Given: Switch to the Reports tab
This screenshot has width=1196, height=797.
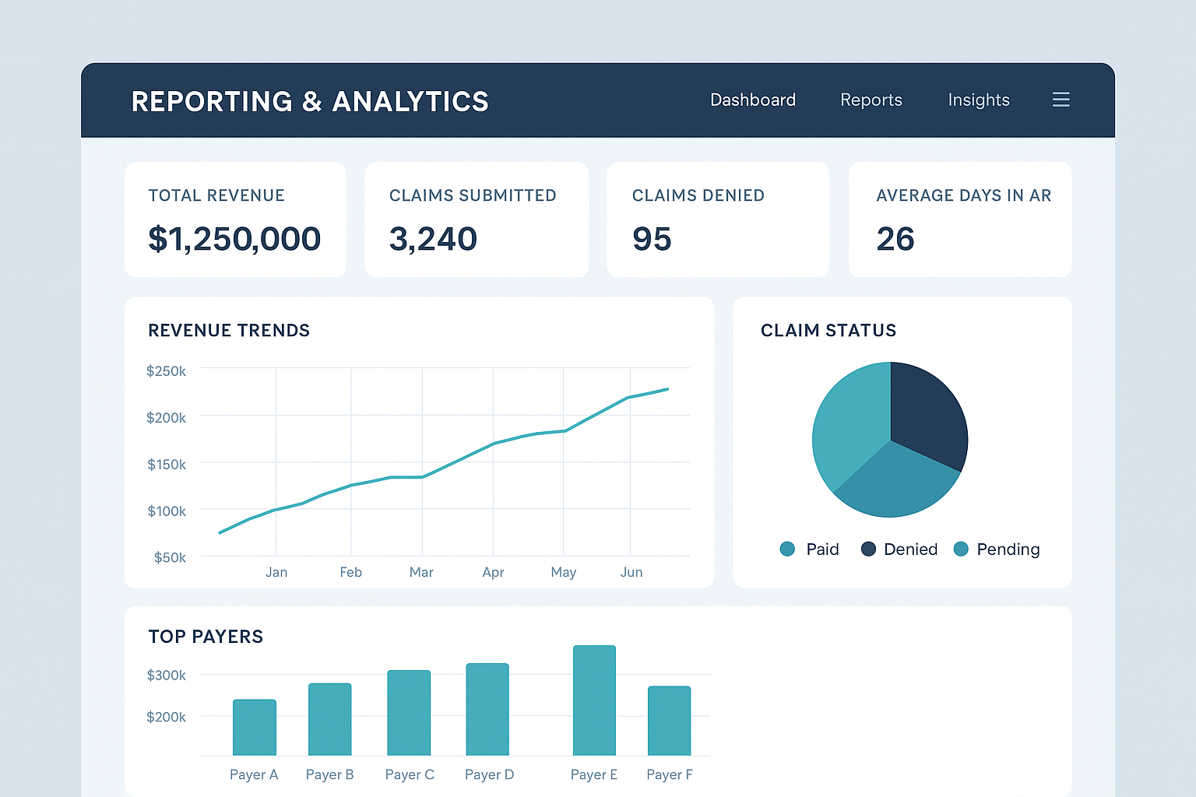Looking at the screenshot, I should tap(871, 100).
